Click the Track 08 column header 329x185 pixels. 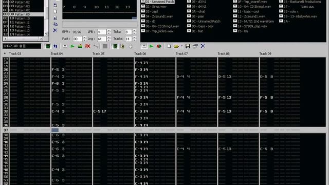click(224, 53)
